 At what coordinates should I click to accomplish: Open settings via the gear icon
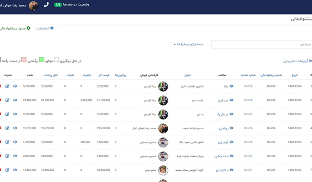[x=52, y=28]
